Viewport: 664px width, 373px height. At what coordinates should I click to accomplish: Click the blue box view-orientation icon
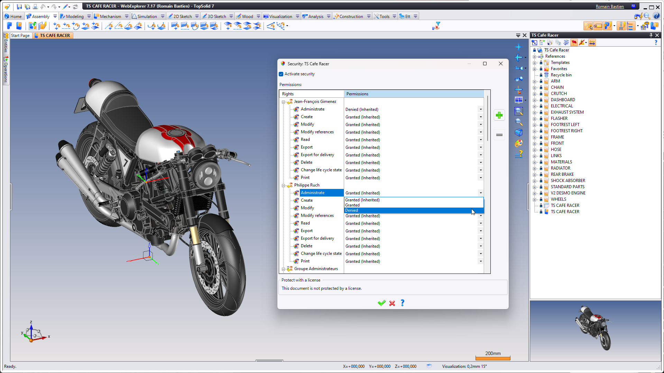tap(519, 133)
